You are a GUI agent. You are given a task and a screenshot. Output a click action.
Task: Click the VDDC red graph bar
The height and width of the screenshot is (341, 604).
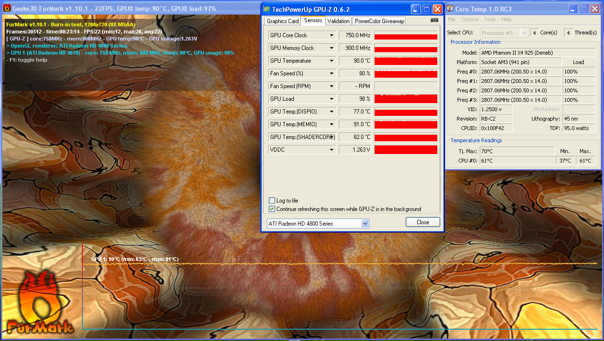point(406,150)
